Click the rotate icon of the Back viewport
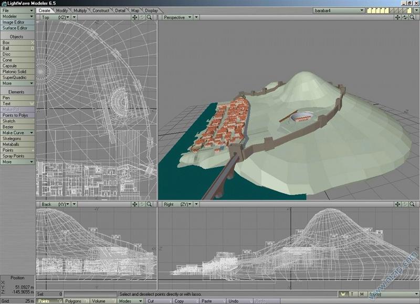Viewport: 420px width, 304px height. pyautogui.click(x=142, y=204)
